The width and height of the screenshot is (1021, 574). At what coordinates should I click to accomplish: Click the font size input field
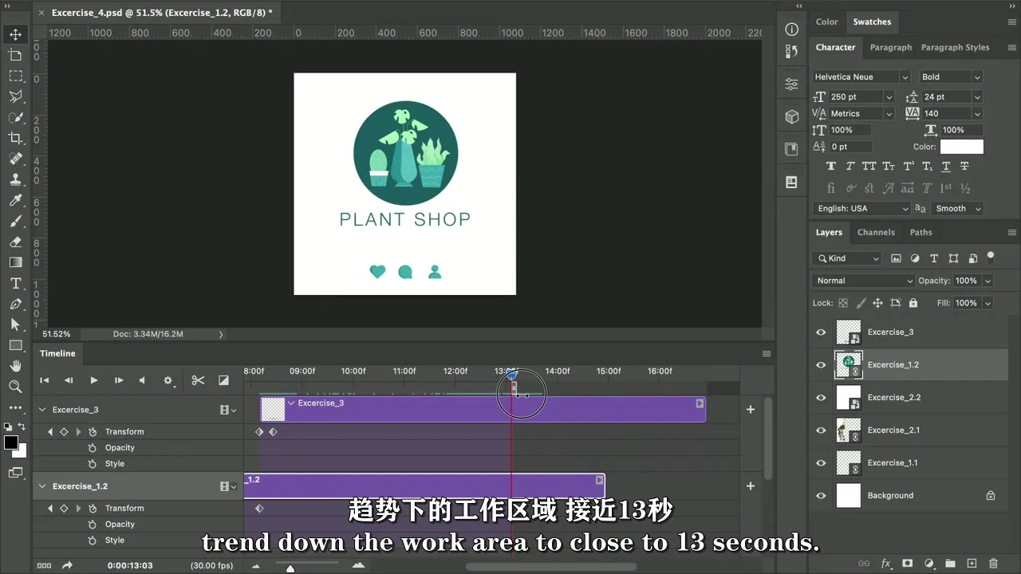854,97
